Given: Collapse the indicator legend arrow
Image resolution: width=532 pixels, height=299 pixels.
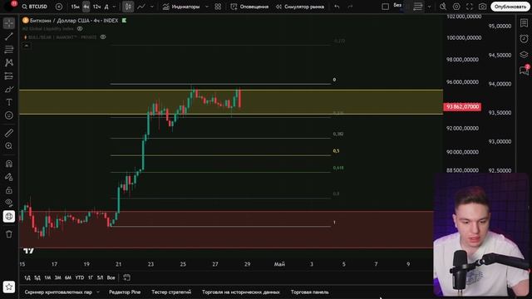Looking at the screenshot, I should (27, 46).
